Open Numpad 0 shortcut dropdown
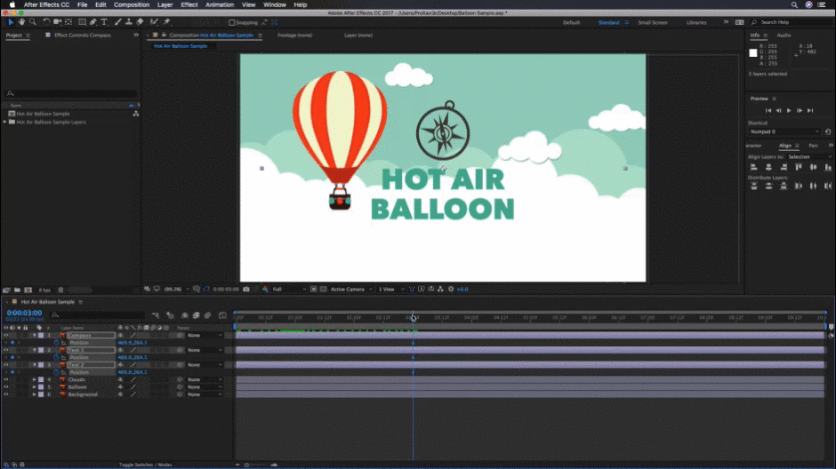This screenshot has height=469, width=836. pos(784,131)
